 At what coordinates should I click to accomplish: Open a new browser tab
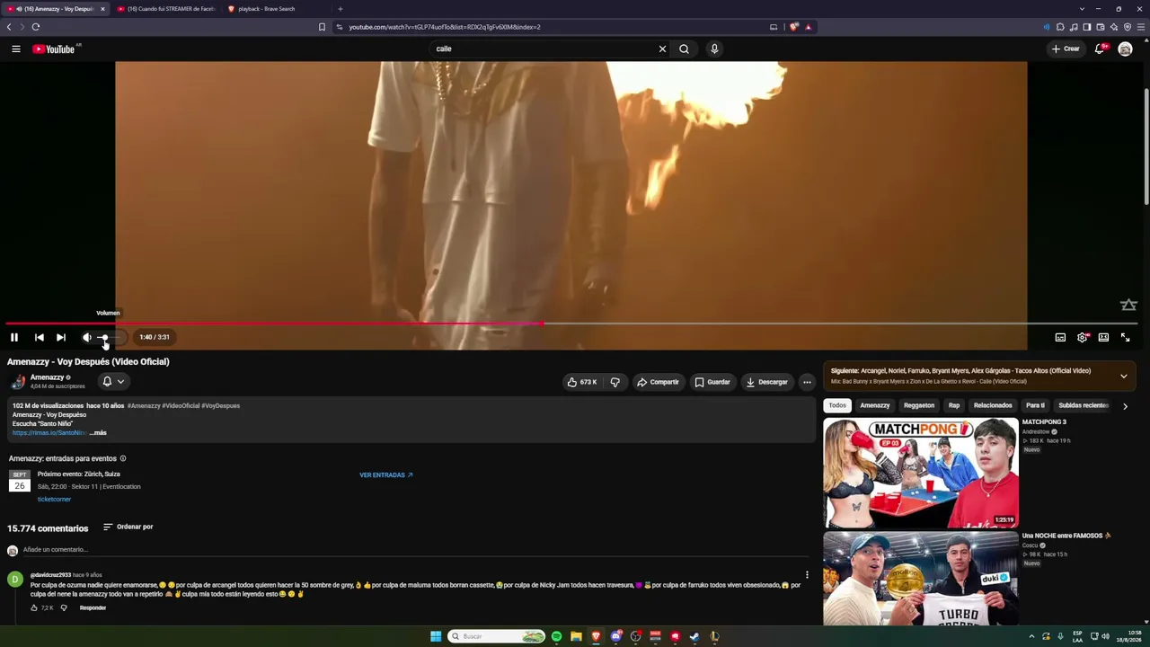(341, 9)
